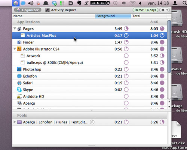Viewport: 187px width, 150px height.
Task: Click the Aperçu application icon
Action: (19, 103)
